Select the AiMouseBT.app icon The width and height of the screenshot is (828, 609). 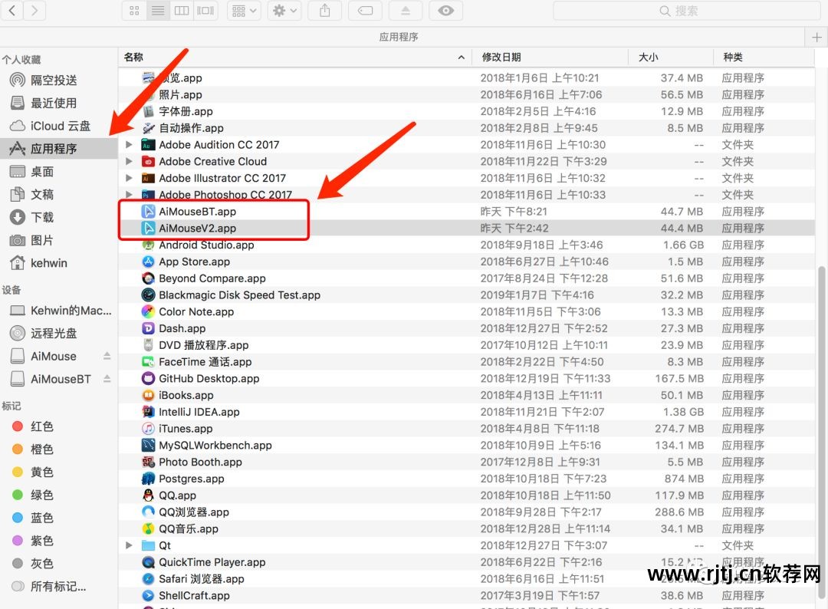tap(149, 211)
